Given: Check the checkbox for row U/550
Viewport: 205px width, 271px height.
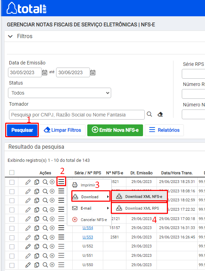Looking at the screenshot, I should 12,265.
